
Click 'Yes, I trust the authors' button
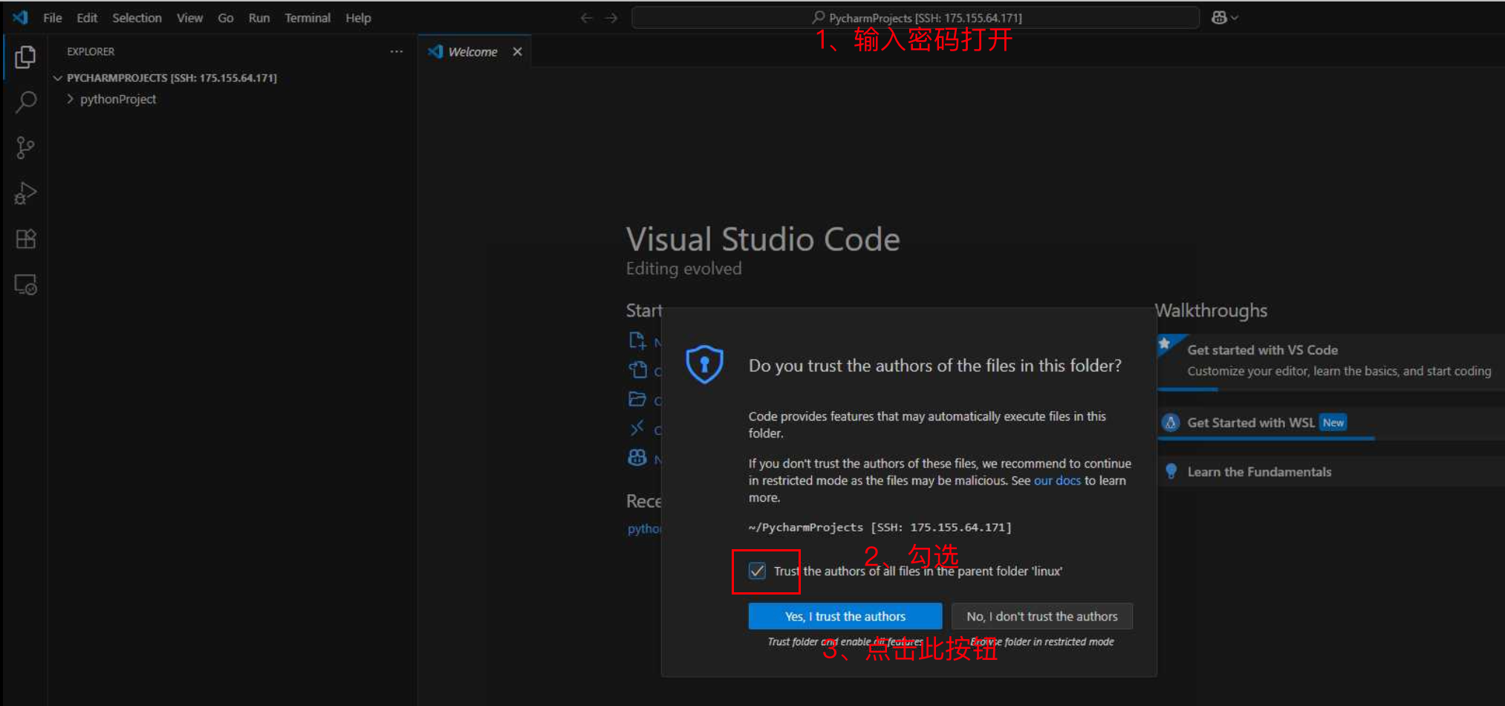[x=845, y=615]
